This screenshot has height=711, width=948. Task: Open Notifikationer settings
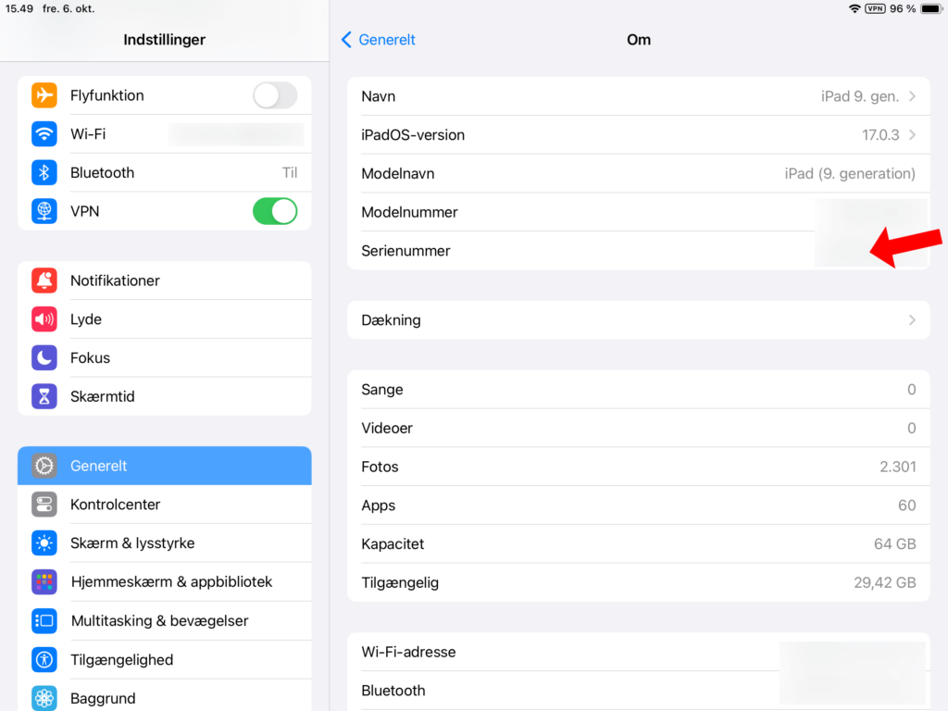point(165,281)
